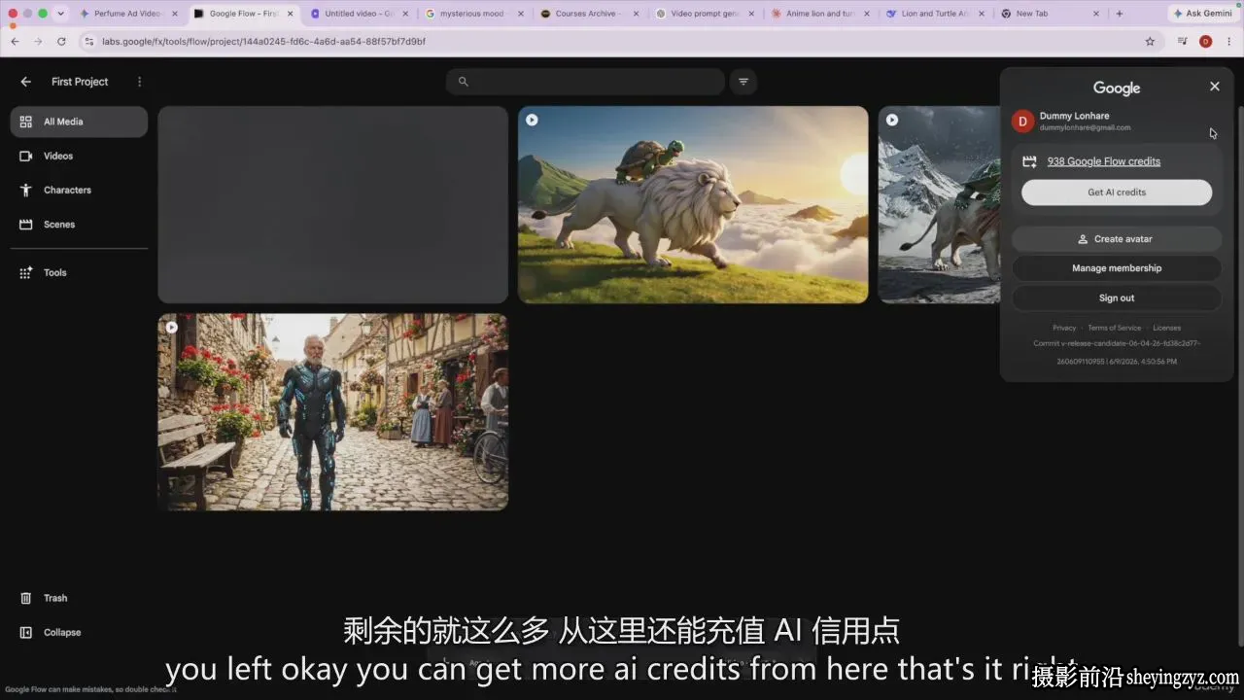Viewport: 1244px width, 700px height.
Task: Reload the page in the browser toolbar
Action: (61, 42)
